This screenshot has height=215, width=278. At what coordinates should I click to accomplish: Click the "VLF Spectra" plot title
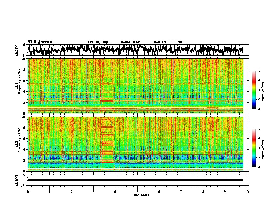pos(40,42)
